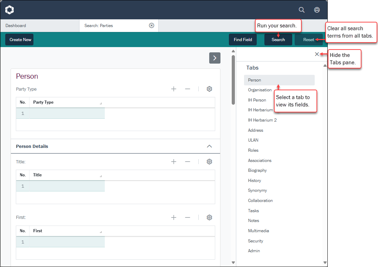
Task: Click the search magnifier icon in header
Action: (x=301, y=10)
